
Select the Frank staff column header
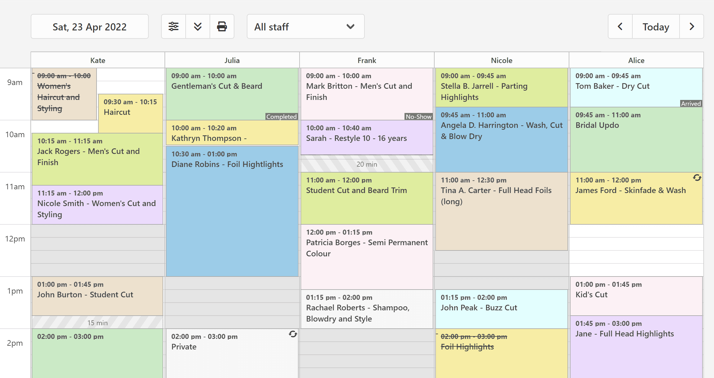[x=367, y=60]
